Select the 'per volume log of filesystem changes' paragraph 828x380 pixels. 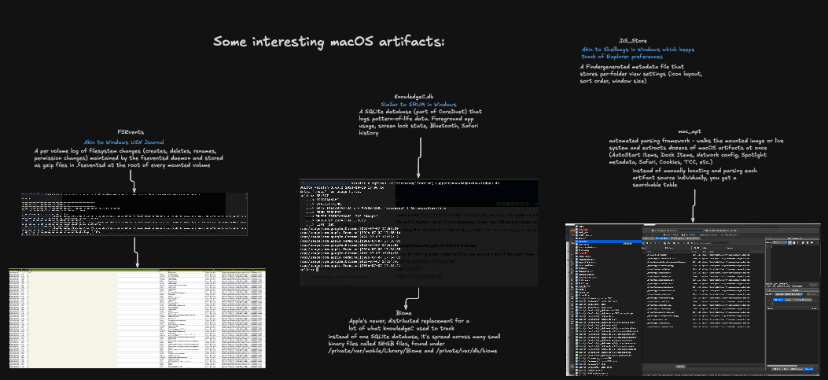128,157
